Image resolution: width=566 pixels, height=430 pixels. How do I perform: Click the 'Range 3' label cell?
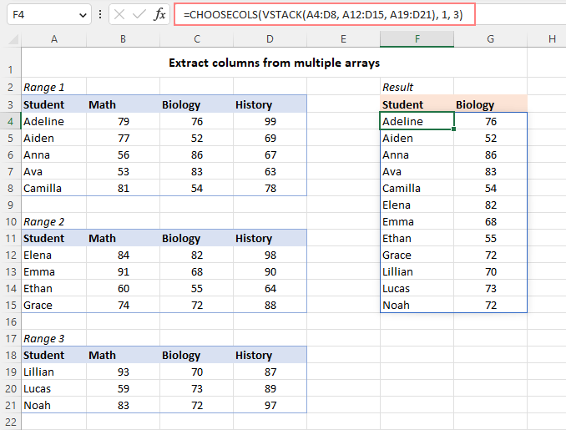click(x=53, y=338)
